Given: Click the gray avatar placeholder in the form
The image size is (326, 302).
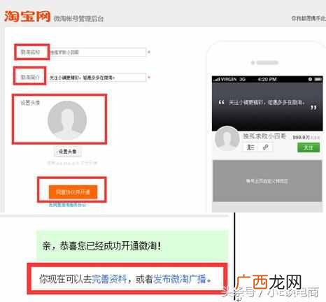Looking at the screenshot, I should (x=67, y=120).
